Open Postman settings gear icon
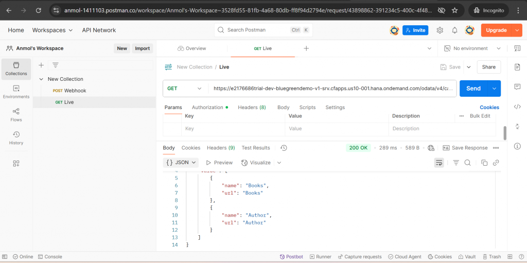The width and height of the screenshot is (527, 263). [440, 30]
